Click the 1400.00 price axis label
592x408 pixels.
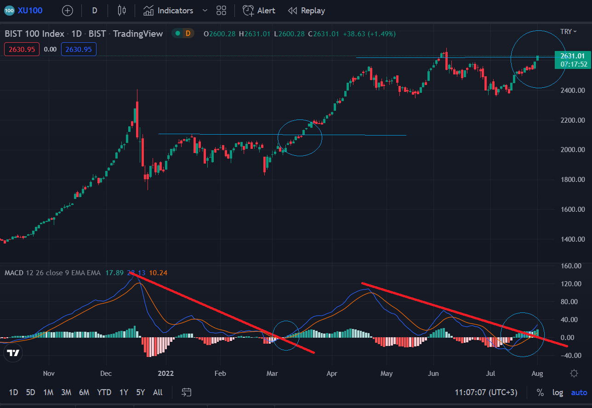[x=572, y=239]
